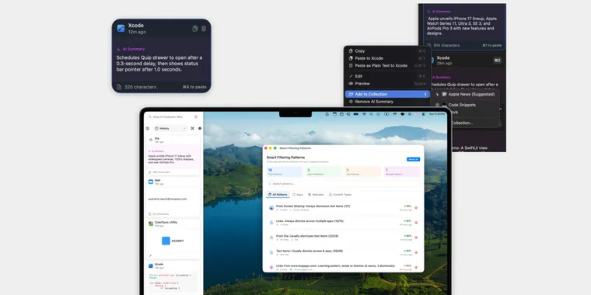Delete the Xcode clip with the trash icon
The width and height of the screenshot is (591, 295).
pos(204,29)
